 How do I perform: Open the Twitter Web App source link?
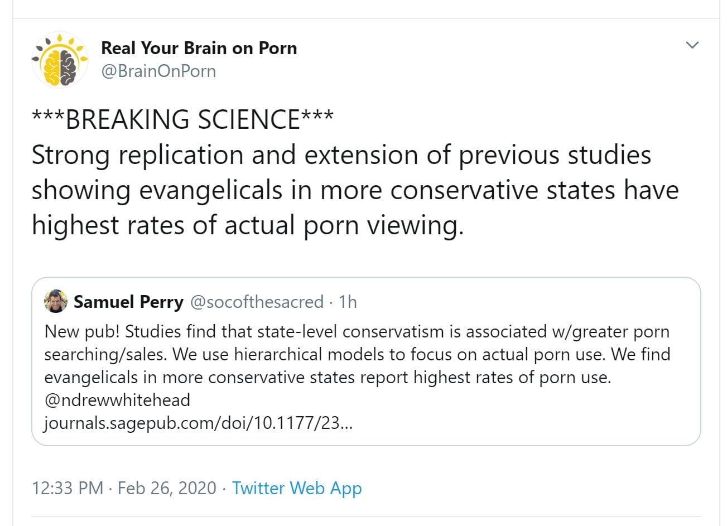297,488
